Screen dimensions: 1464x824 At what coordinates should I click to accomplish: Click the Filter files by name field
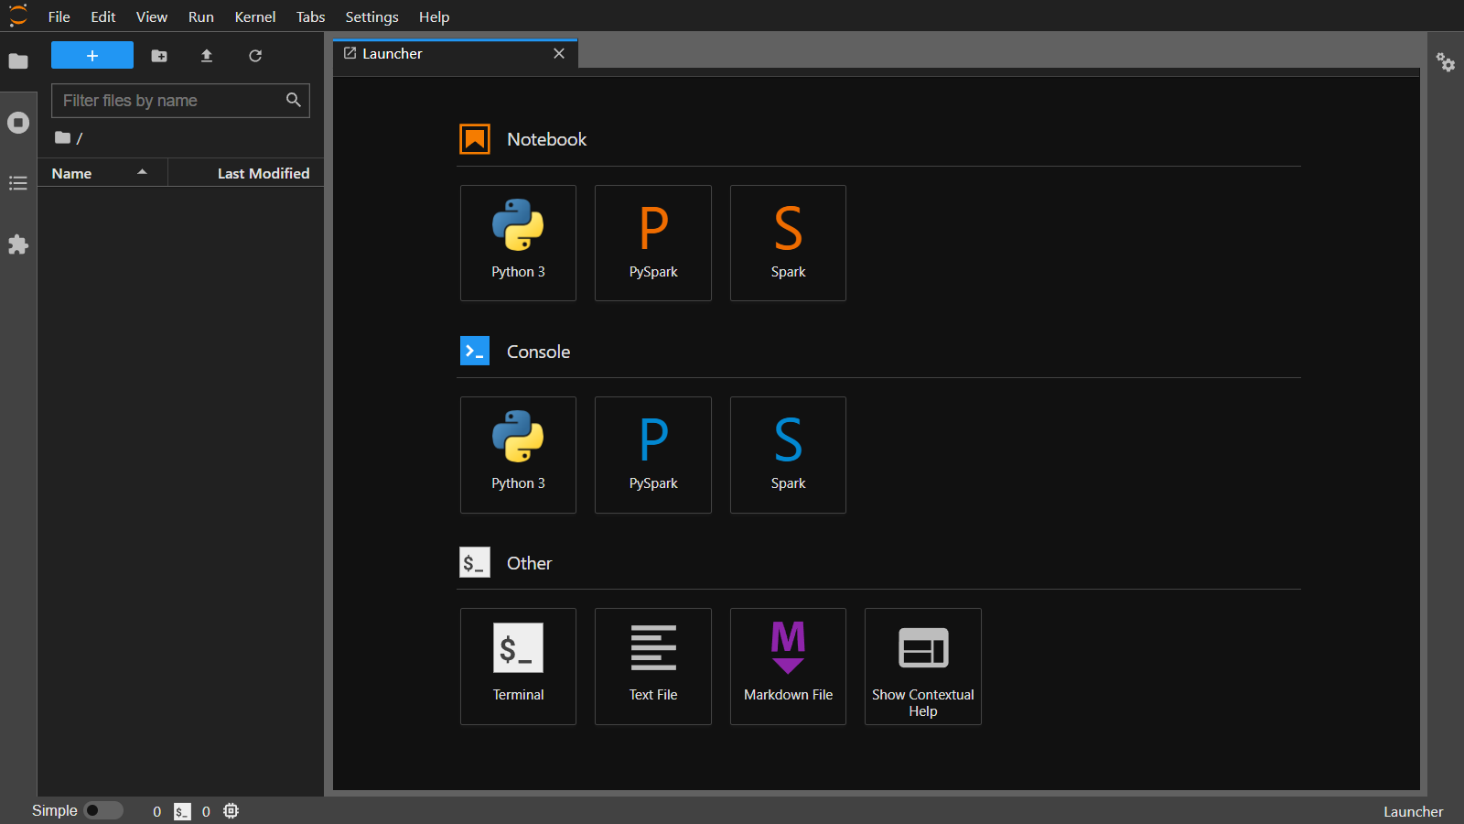169,101
